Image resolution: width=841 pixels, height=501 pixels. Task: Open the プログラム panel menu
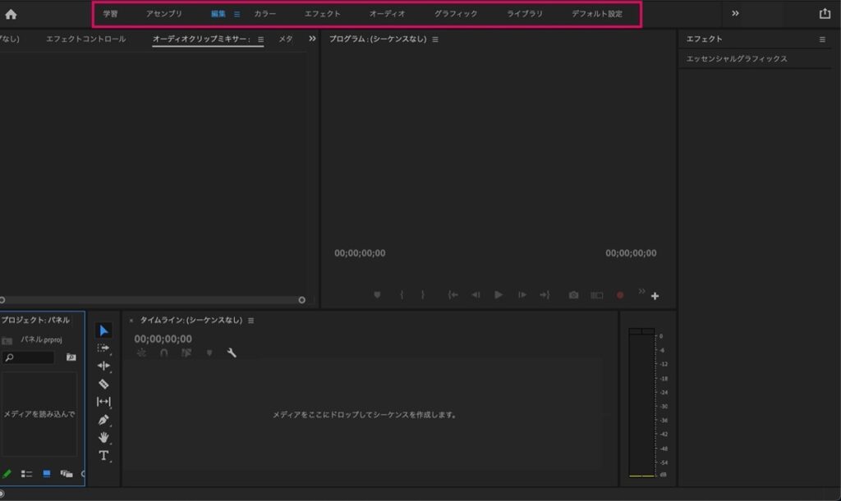pos(435,39)
